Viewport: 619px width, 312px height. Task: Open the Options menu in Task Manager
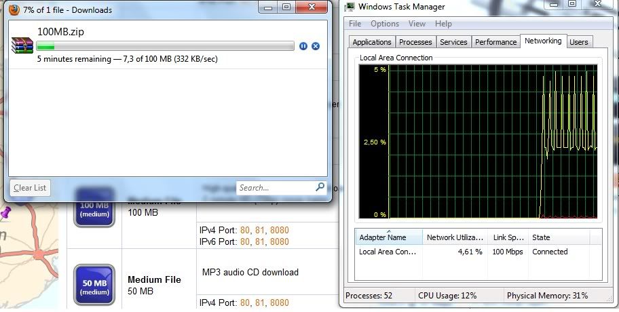point(385,24)
